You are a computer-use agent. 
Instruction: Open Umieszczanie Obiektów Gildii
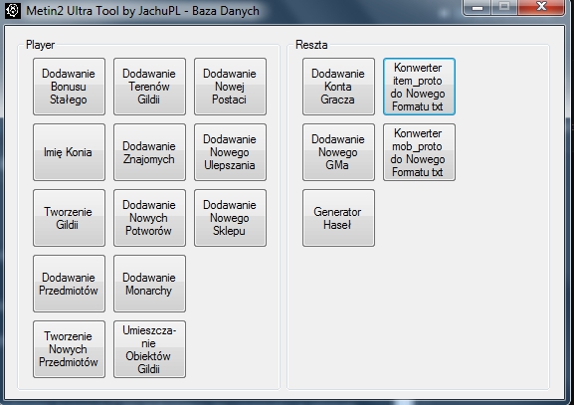click(149, 349)
